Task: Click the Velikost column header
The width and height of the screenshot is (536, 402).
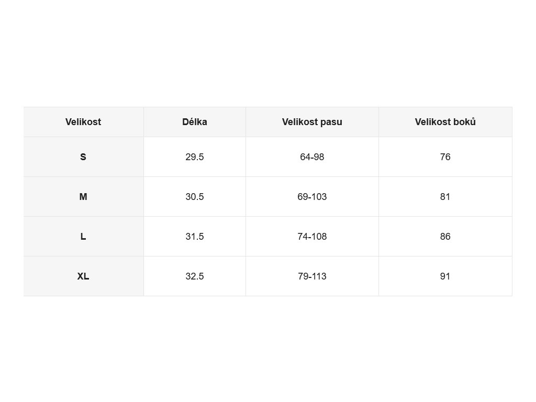Action: 83,122
